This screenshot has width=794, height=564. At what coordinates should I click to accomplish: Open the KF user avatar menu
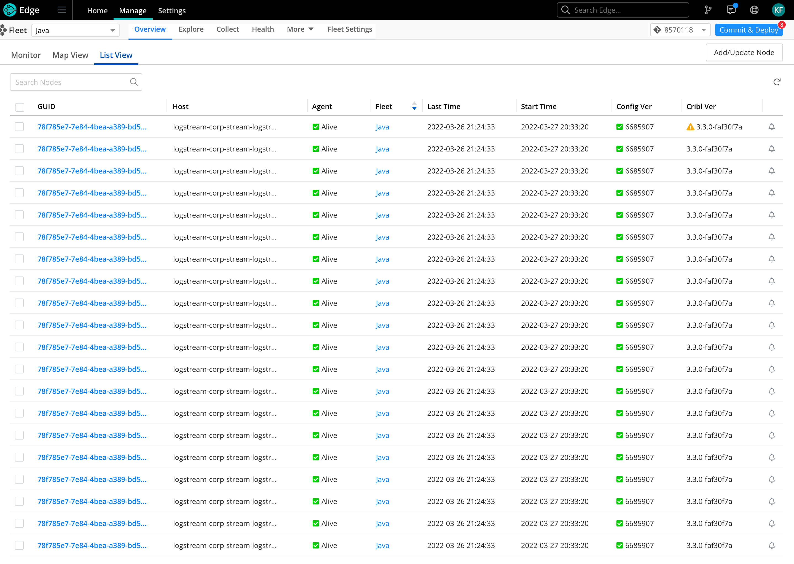click(778, 10)
